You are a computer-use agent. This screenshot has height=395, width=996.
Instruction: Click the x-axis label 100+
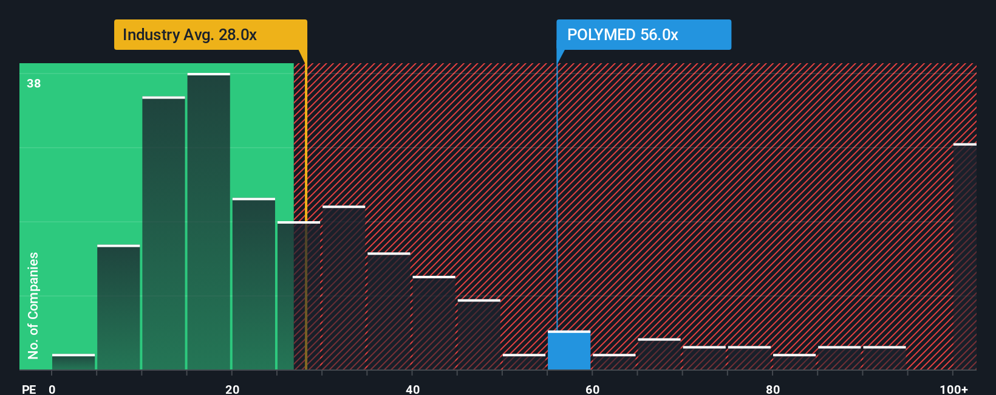pyautogui.click(x=954, y=389)
